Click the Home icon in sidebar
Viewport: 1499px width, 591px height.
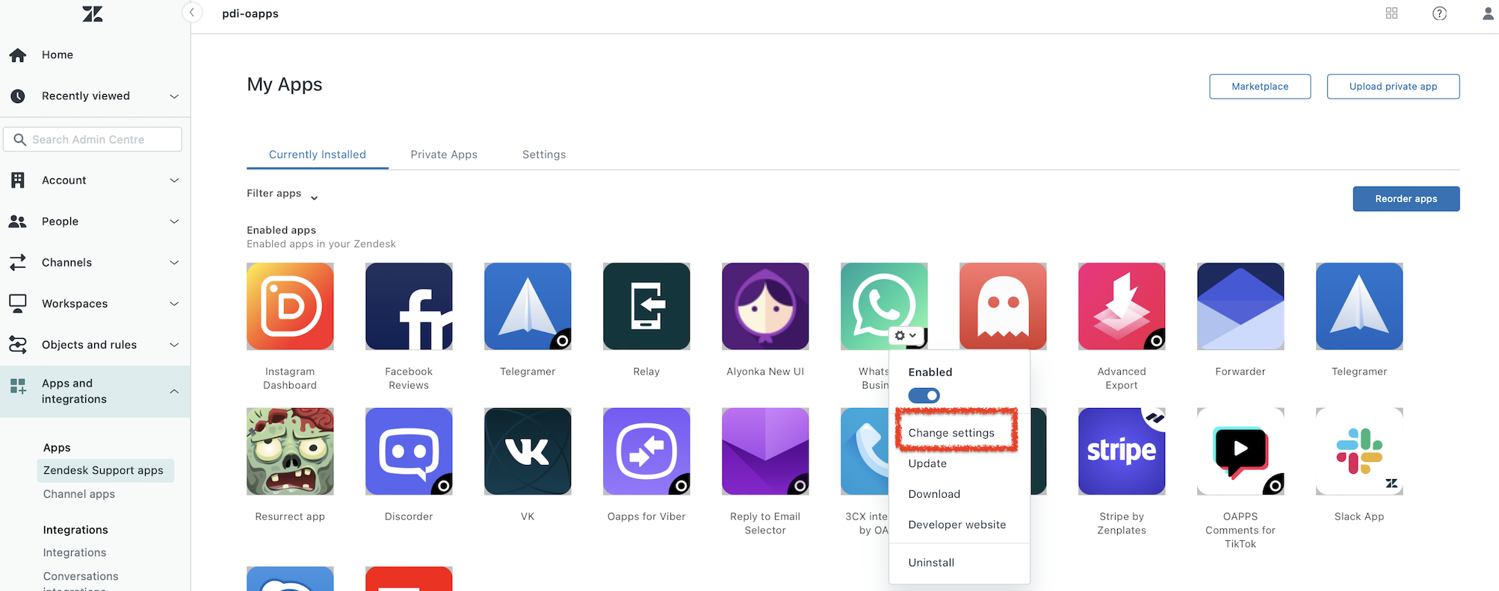tap(18, 54)
